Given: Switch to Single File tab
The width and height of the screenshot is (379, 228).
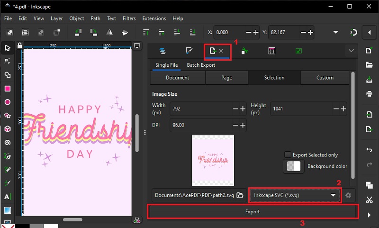Looking at the screenshot, I should 167,65.
